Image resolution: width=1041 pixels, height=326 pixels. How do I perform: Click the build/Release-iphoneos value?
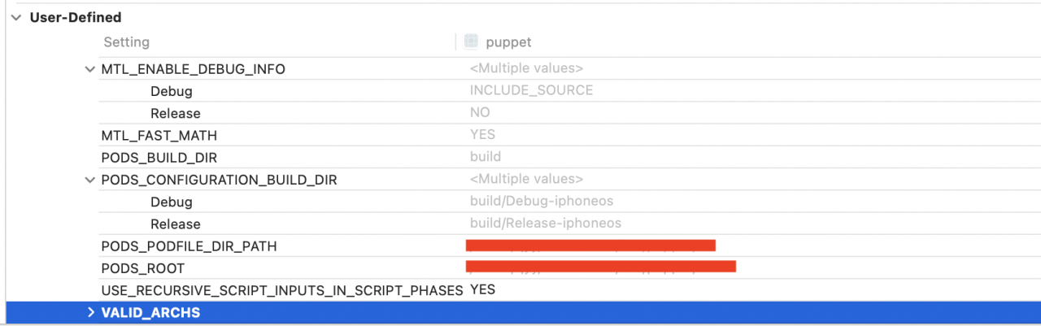pos(545,224)
